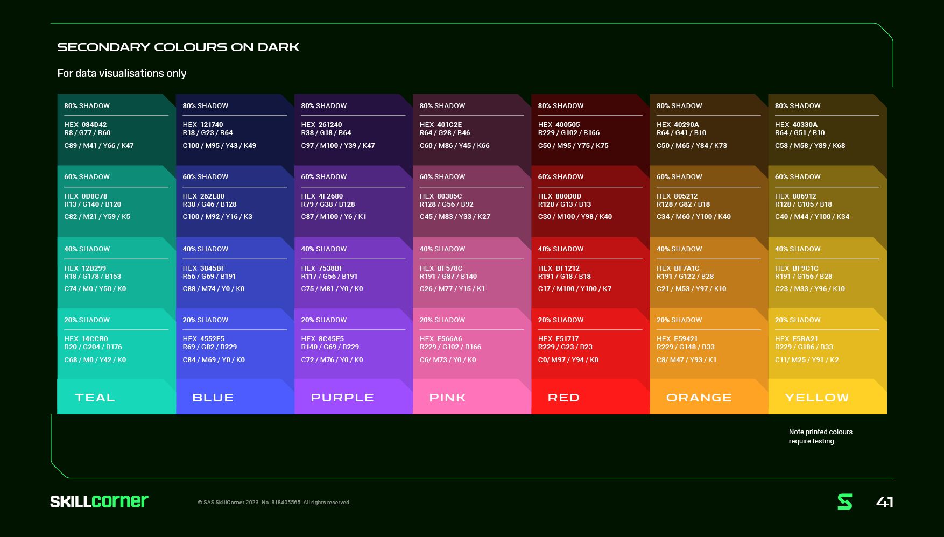This screenshot has width=944, height=537.
Task: Click 'C75 / M81 / Y0 / K0' CMYK value
Action: pos(332,289)
